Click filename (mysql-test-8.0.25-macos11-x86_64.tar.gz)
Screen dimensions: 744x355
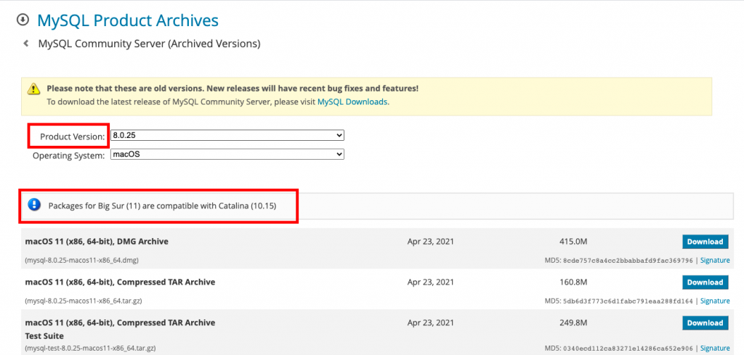pos(90,348)
